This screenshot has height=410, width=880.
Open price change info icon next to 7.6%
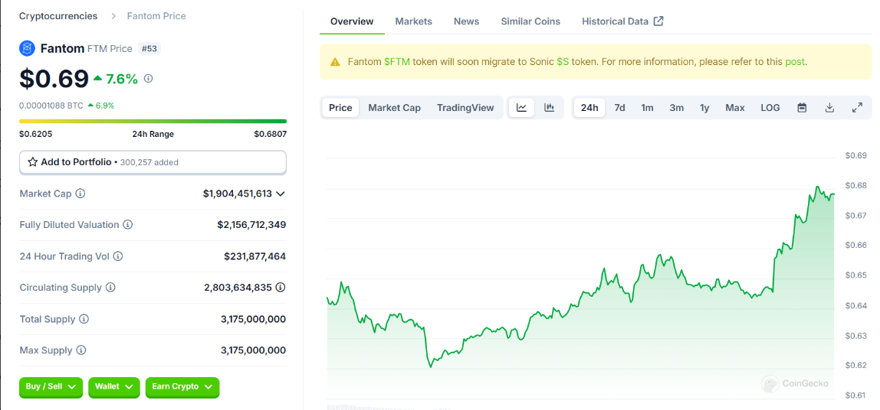point(148,79)
